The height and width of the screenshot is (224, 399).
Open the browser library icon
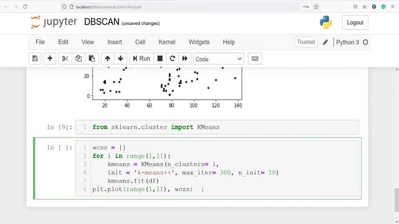[365, 7]
